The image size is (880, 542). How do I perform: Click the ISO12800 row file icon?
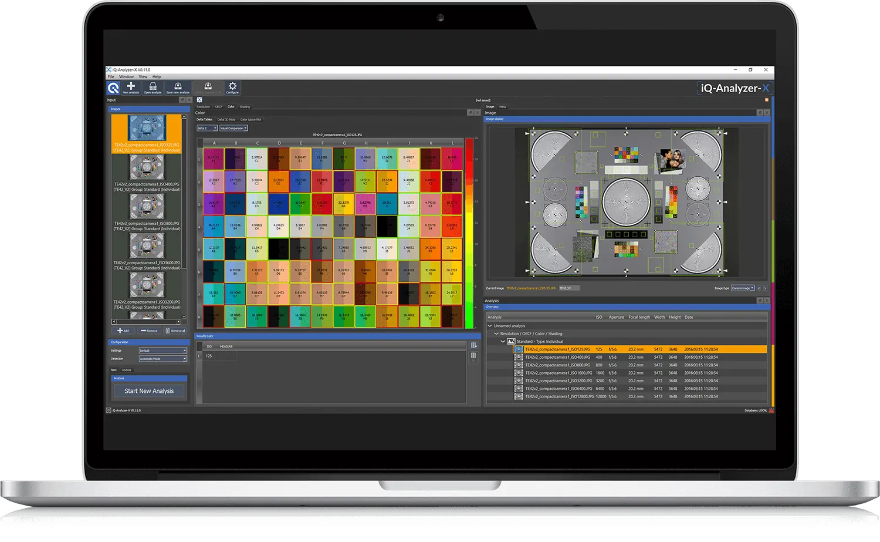[x=519, y=396]
